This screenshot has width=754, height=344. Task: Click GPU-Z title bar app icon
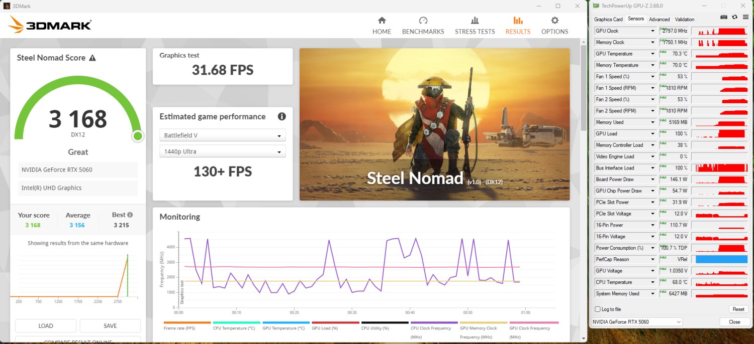pos(596,6)
